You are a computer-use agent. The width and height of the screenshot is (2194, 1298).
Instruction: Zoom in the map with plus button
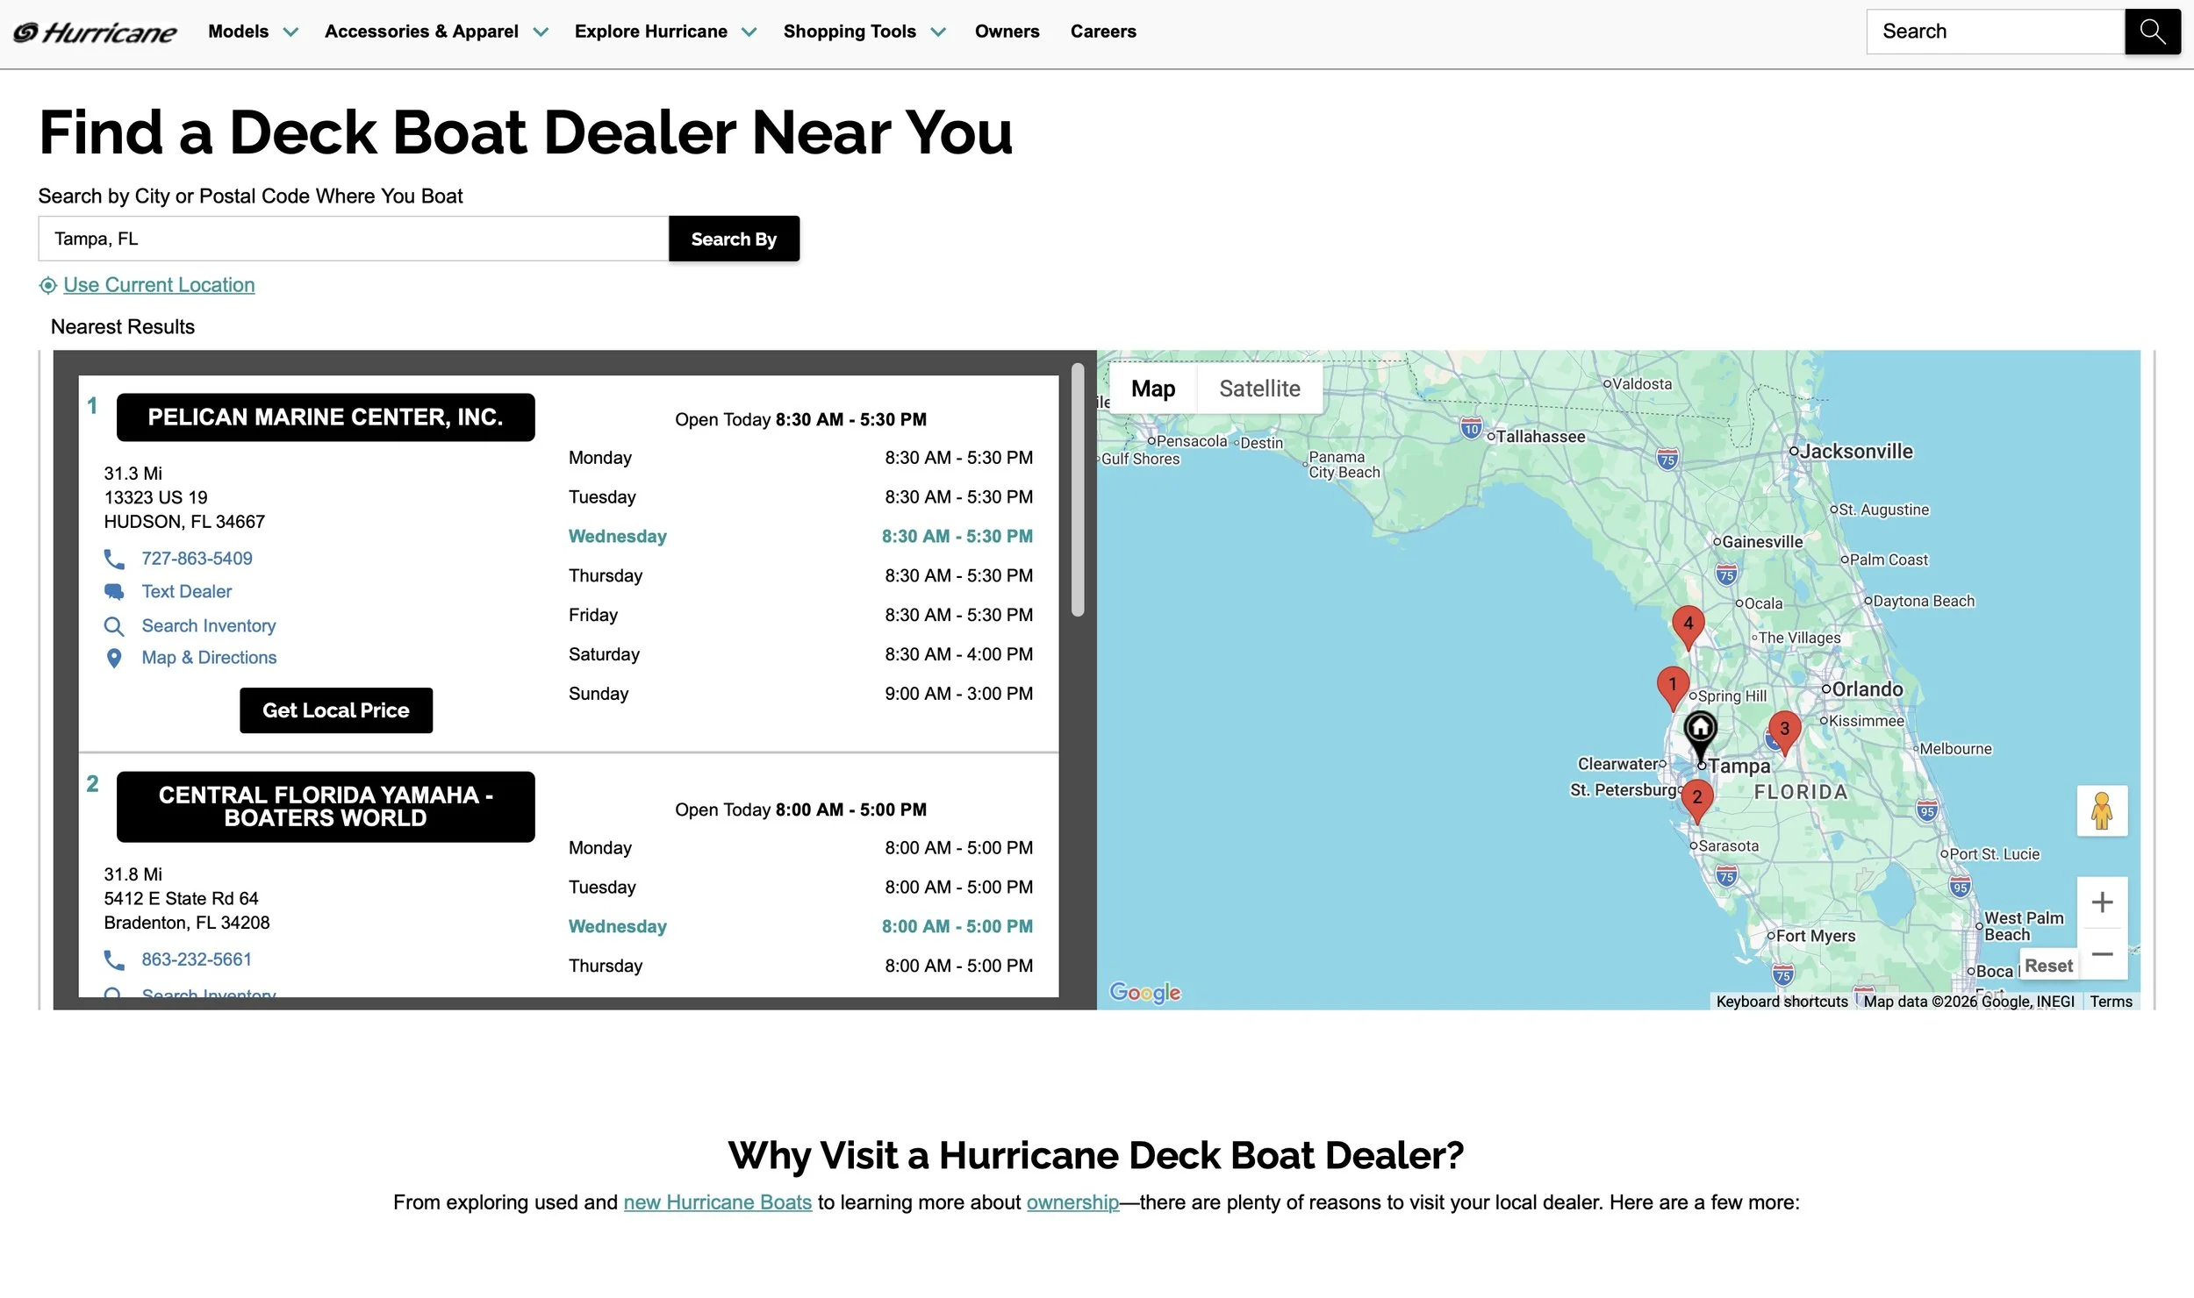[x=2102, y=902]
